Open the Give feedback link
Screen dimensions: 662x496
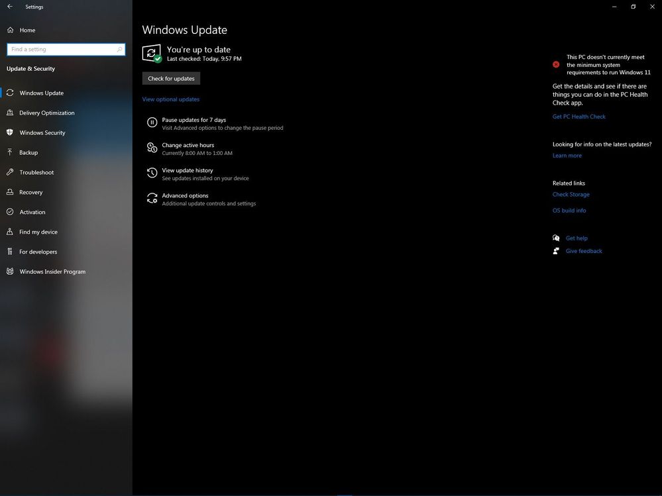click(584, 251)
